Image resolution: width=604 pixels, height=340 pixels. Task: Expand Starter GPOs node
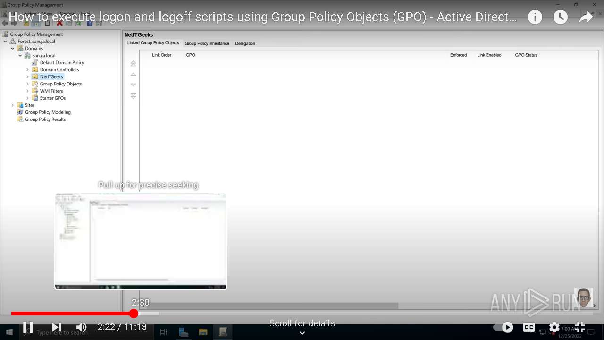pyautogui.click(x=27, y=98)
